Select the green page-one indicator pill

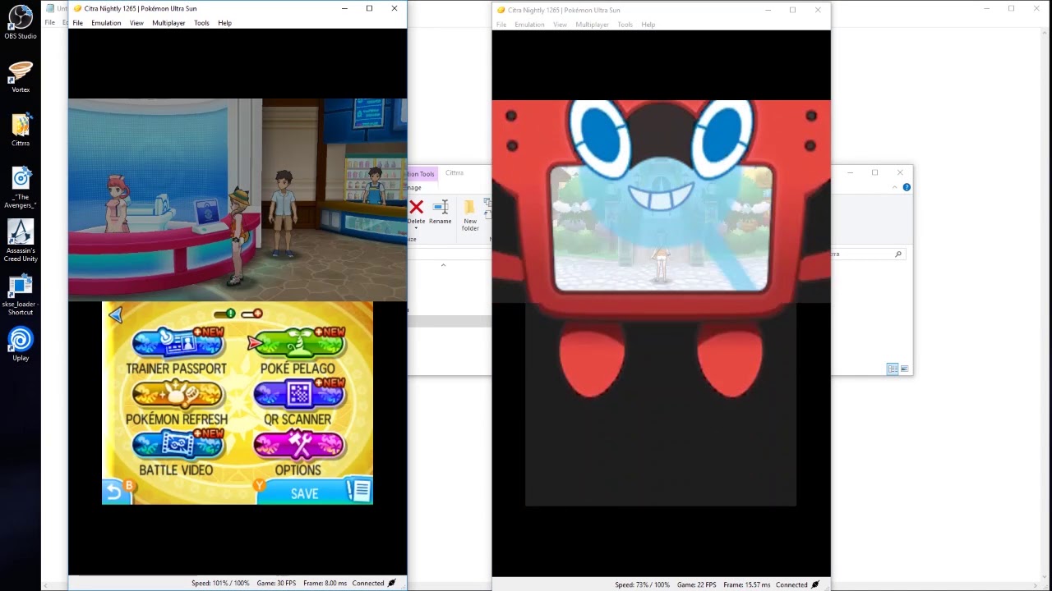coord(225,314)
